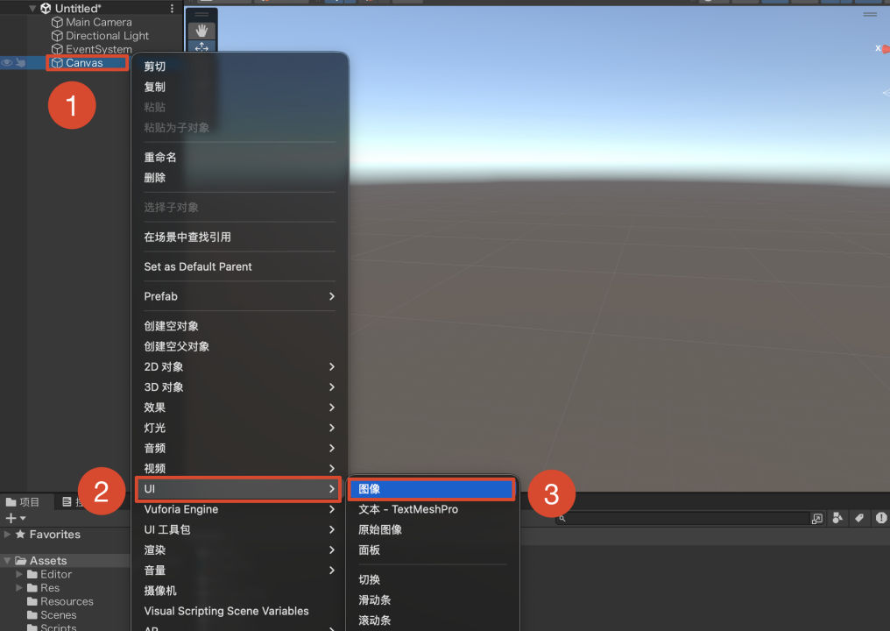Expand the Res folder triangle
The height and width of the screenshot is (631, 890).
19,588
